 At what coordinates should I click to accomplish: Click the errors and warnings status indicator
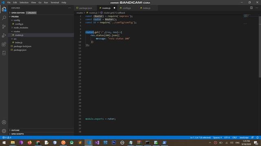(x=7, y=137)
